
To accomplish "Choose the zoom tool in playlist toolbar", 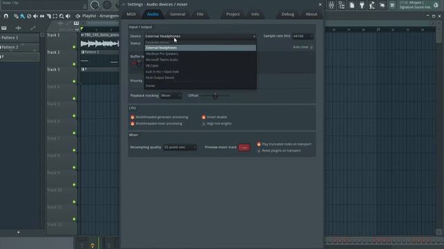I will pos(62,16).
